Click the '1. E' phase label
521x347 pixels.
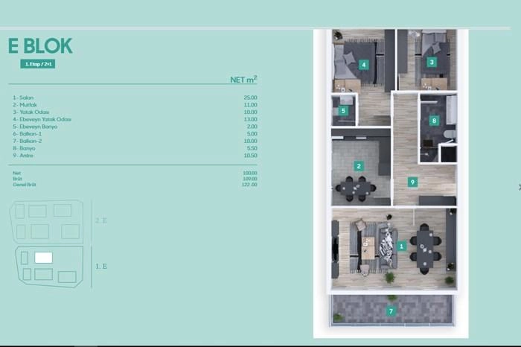(101, 267)
